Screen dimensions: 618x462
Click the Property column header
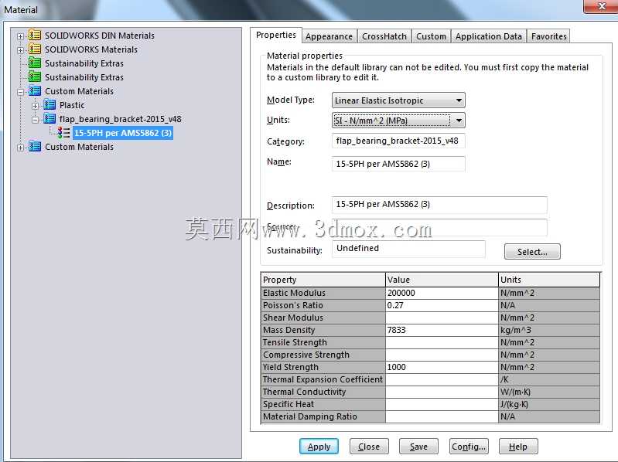[323, 280]
